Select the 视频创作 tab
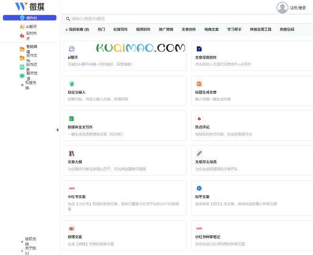This screenshot has height=255, width=313. pyautogui.click(x=143, y=30)
